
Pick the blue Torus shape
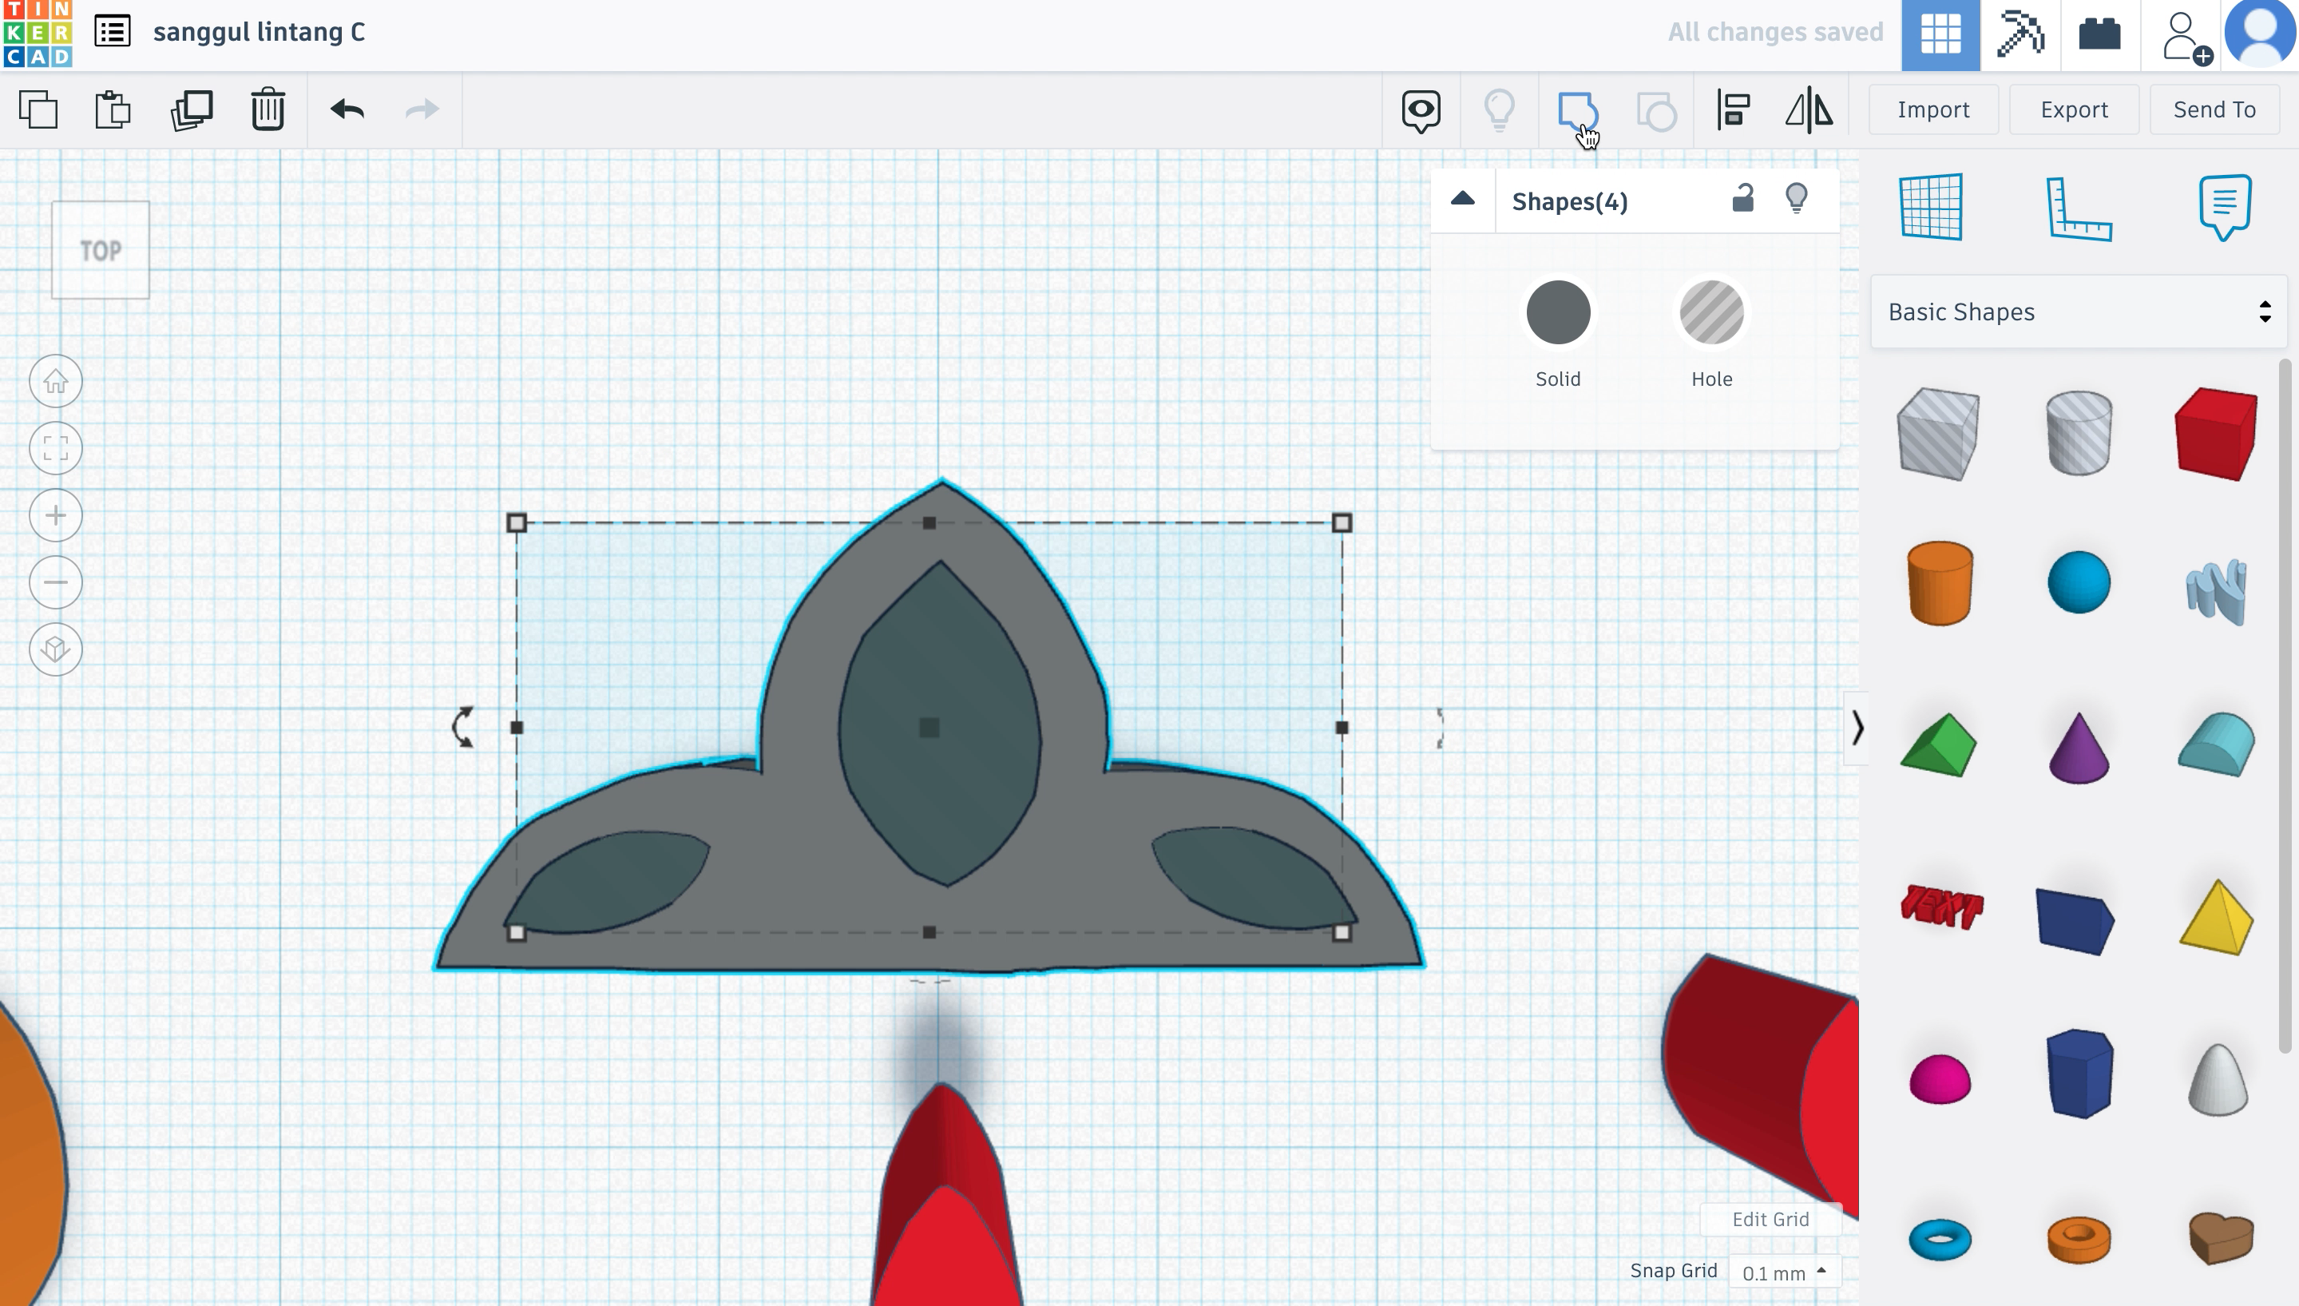[x=1940, y=1240]
